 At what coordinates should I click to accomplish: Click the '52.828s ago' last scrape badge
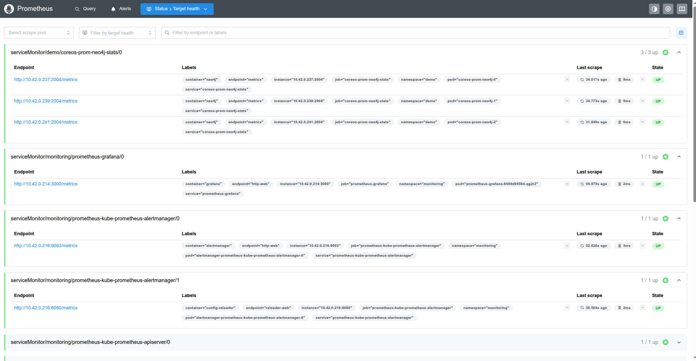594,246
